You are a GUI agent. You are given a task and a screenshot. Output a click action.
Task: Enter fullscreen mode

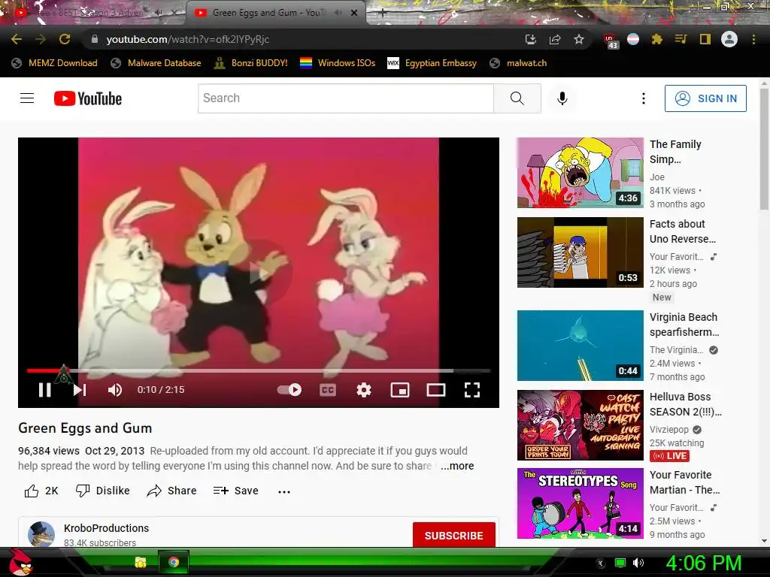472,390
